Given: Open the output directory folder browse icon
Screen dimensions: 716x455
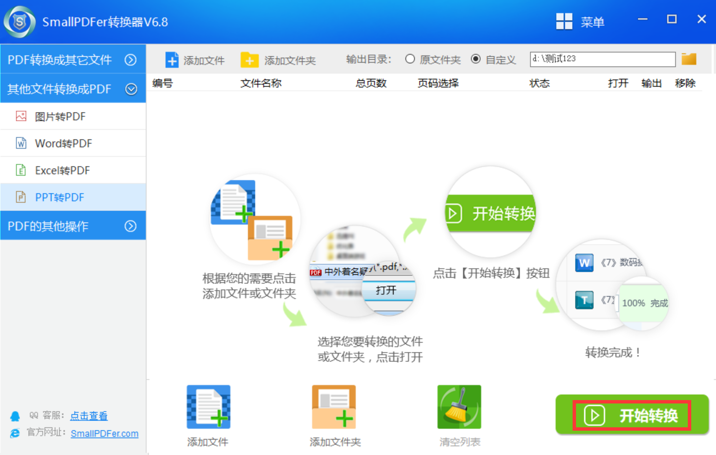Looking at the screenshot, I should (x=689, y=59).
